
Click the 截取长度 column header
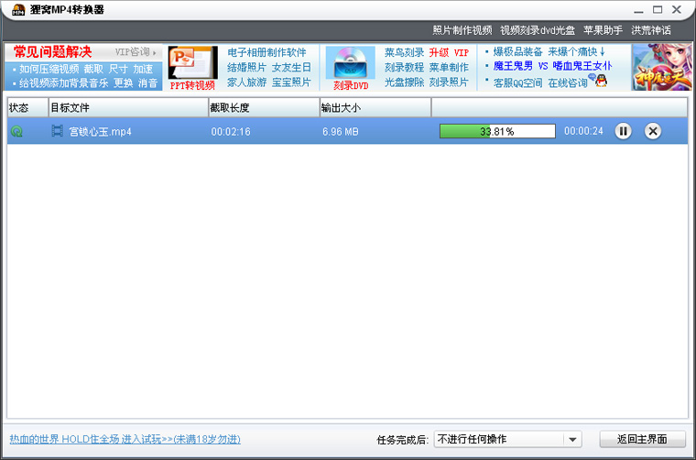[x=264, y=108]
